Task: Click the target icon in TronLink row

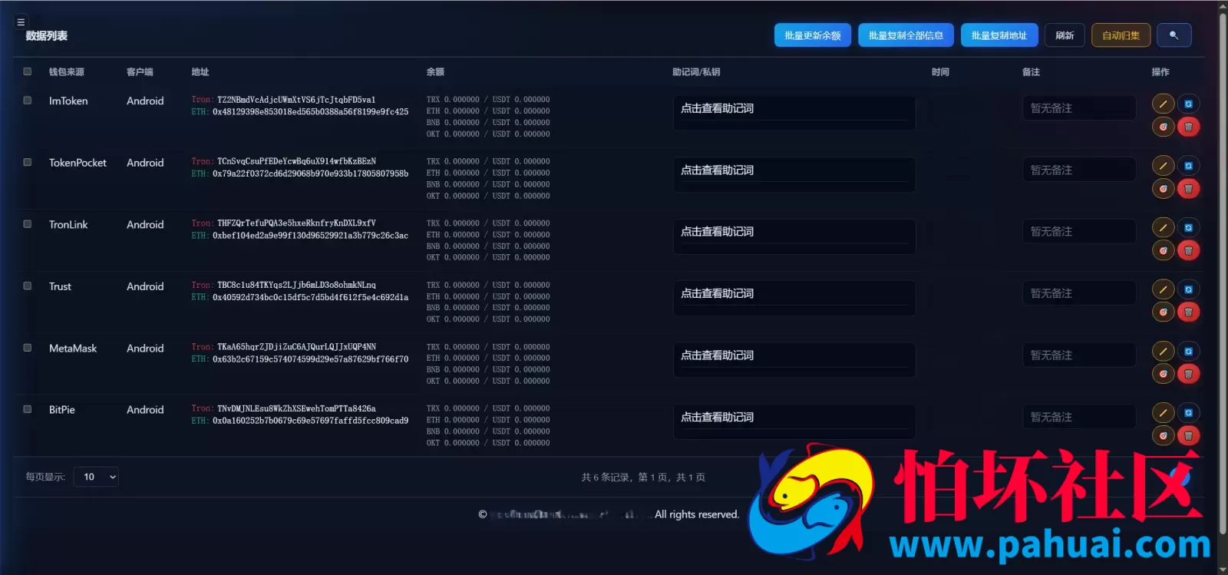Action: pyautogui.click(x=1163, y=250)
